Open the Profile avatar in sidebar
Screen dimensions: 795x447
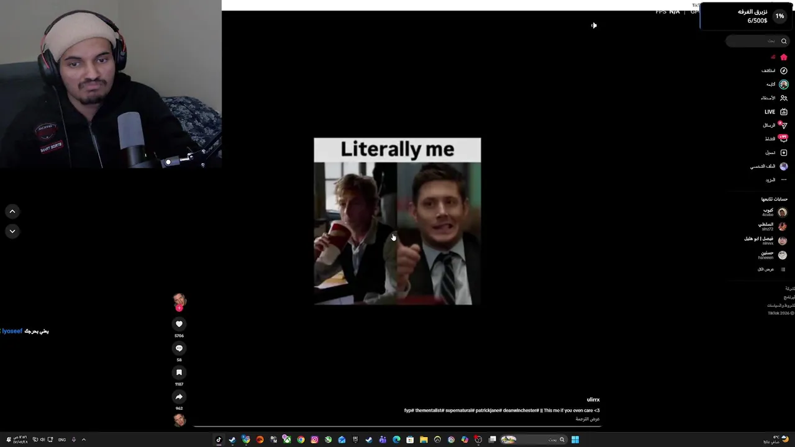[784, 166]
